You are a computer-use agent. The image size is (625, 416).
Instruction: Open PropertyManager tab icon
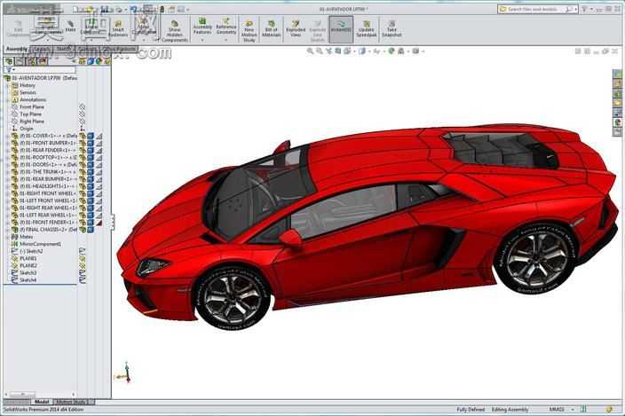[x=20, y=61]
